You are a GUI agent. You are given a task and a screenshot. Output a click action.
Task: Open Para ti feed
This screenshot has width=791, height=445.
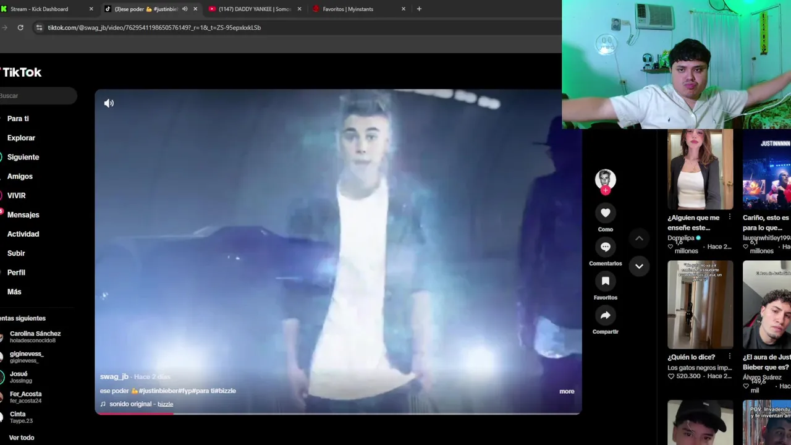click(x=18, y=119)
